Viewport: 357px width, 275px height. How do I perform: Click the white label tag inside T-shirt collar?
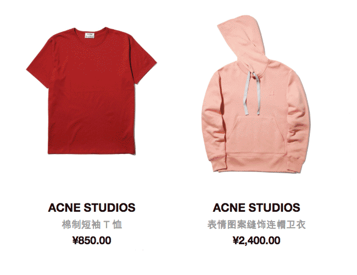click(90, 35)
